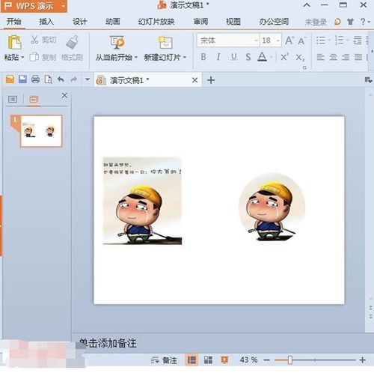Select the Format Painter (格式刷) brush

[73, 42]
